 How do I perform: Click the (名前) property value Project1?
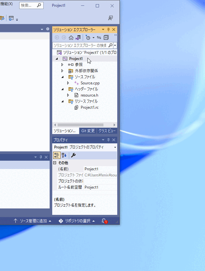point(91,169)
